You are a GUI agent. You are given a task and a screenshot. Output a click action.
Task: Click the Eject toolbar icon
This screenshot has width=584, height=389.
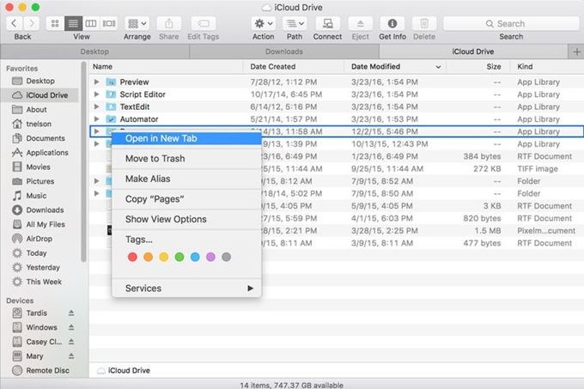tap(360, 23)
